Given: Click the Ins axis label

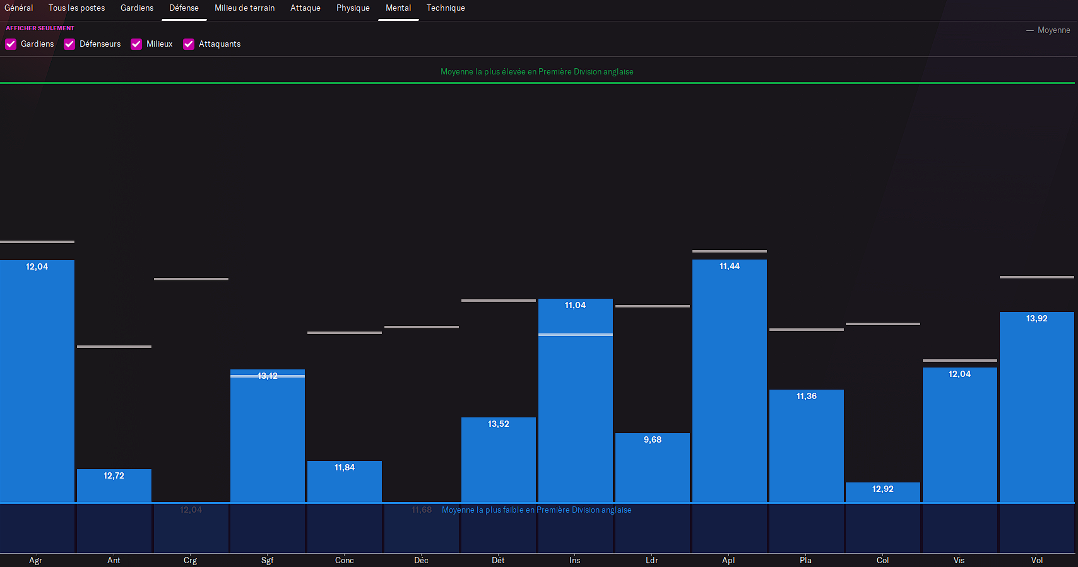Looking at the screenshot, I should tap(574, 560).
